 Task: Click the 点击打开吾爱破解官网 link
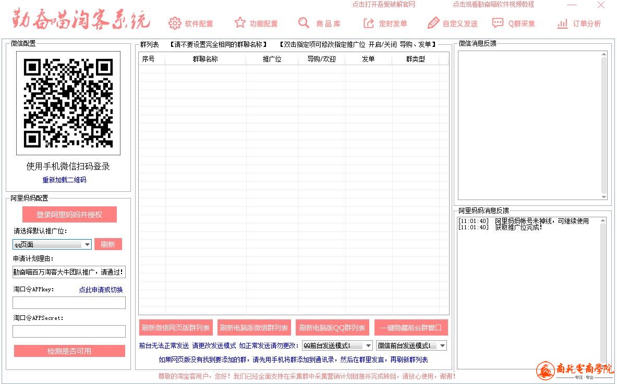pyautogui.click(x=384, y=4)
